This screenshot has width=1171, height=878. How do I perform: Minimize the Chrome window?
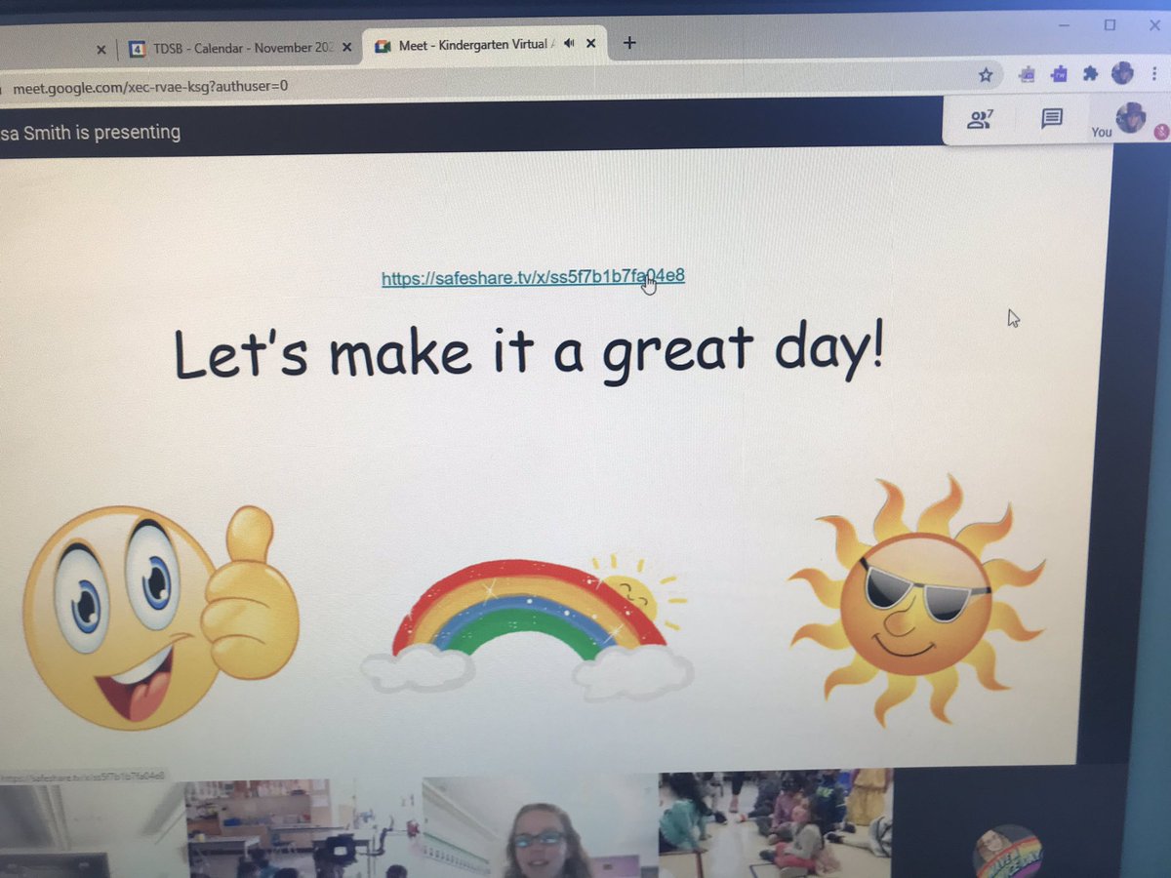click(x=1062, y=25)
